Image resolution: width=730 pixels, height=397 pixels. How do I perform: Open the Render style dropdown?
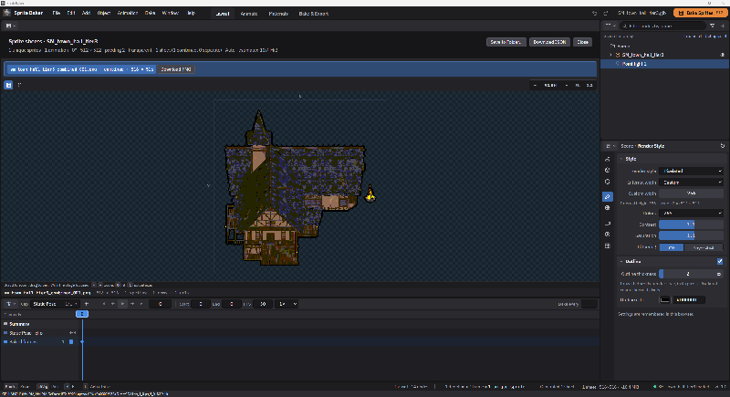pos(691,172)
